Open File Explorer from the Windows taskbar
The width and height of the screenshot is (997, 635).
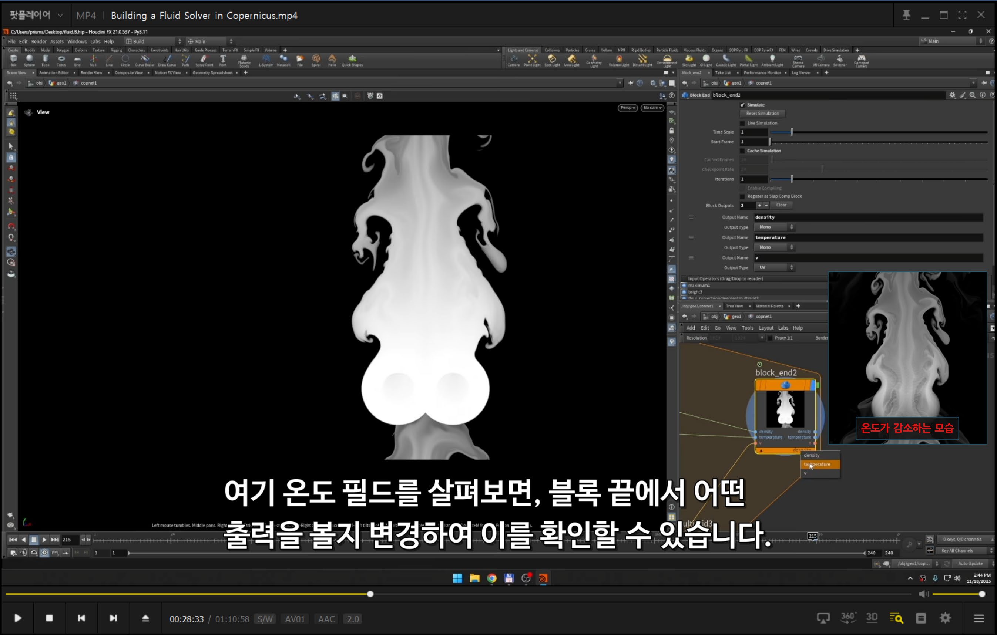coord(474,578)
